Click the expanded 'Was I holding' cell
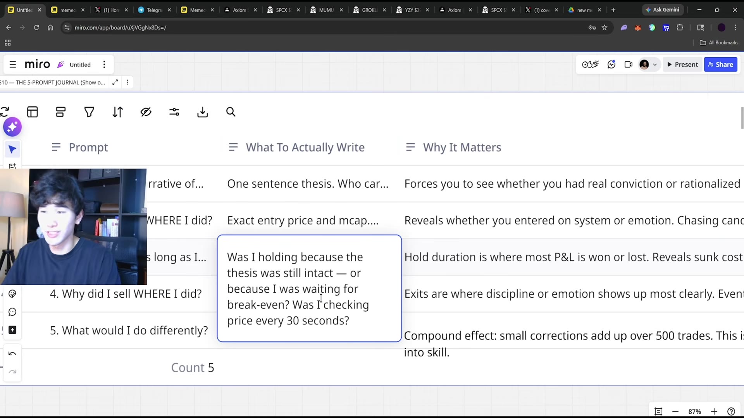This screenshot has width=744, height=418. click(309, 288)
